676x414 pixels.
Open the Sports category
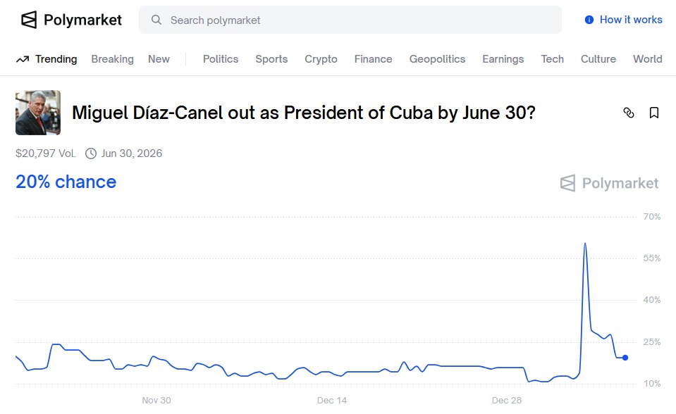click(x=271, y=59)
